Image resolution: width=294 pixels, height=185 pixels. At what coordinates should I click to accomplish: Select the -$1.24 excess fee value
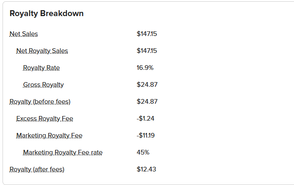point(145,119)
